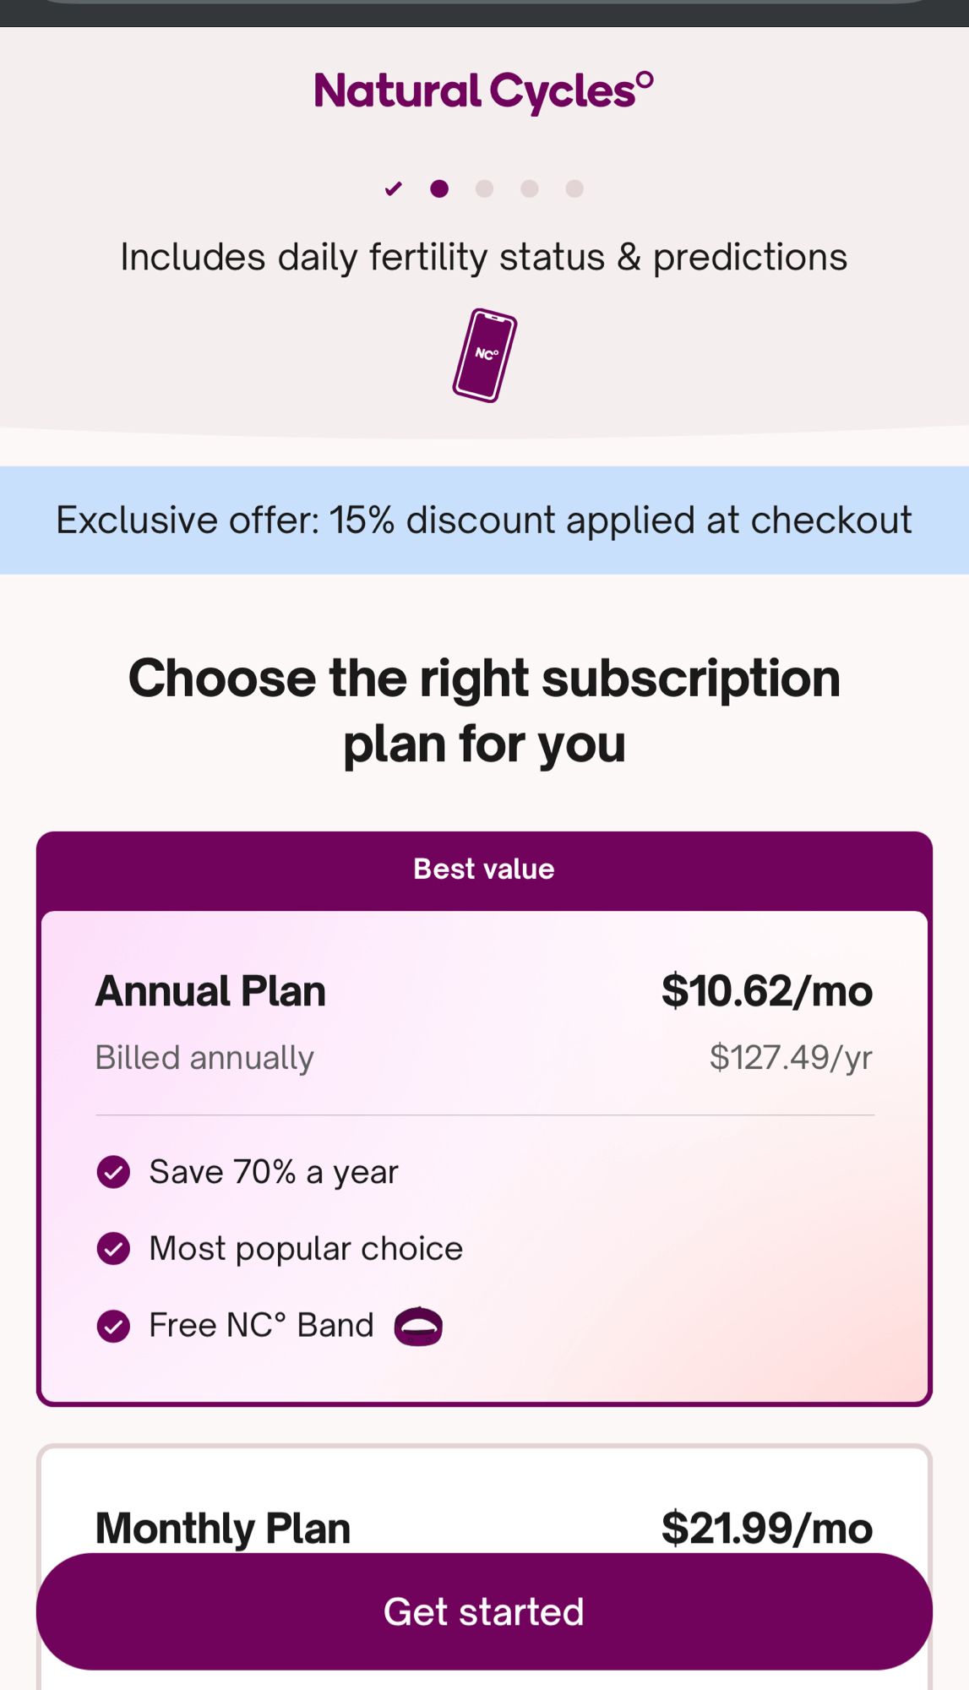Click the current filled step dot
969x1690 pixels.
tap(439, 188)
